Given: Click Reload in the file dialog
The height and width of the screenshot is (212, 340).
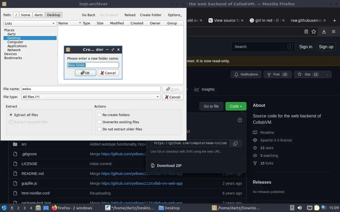Looking at the screenshot, I should click(130, 15).
